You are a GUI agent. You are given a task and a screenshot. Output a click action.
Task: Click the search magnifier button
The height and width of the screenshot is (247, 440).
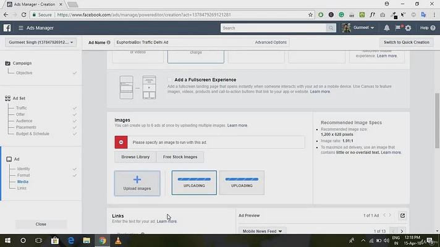pos(331,28)
